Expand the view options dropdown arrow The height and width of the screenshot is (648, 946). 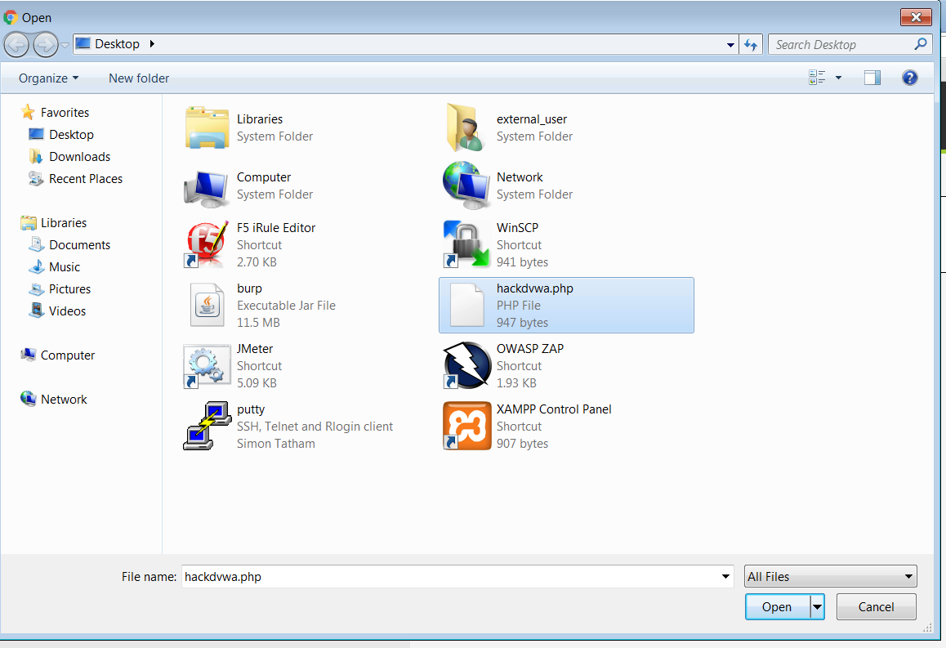838,78
